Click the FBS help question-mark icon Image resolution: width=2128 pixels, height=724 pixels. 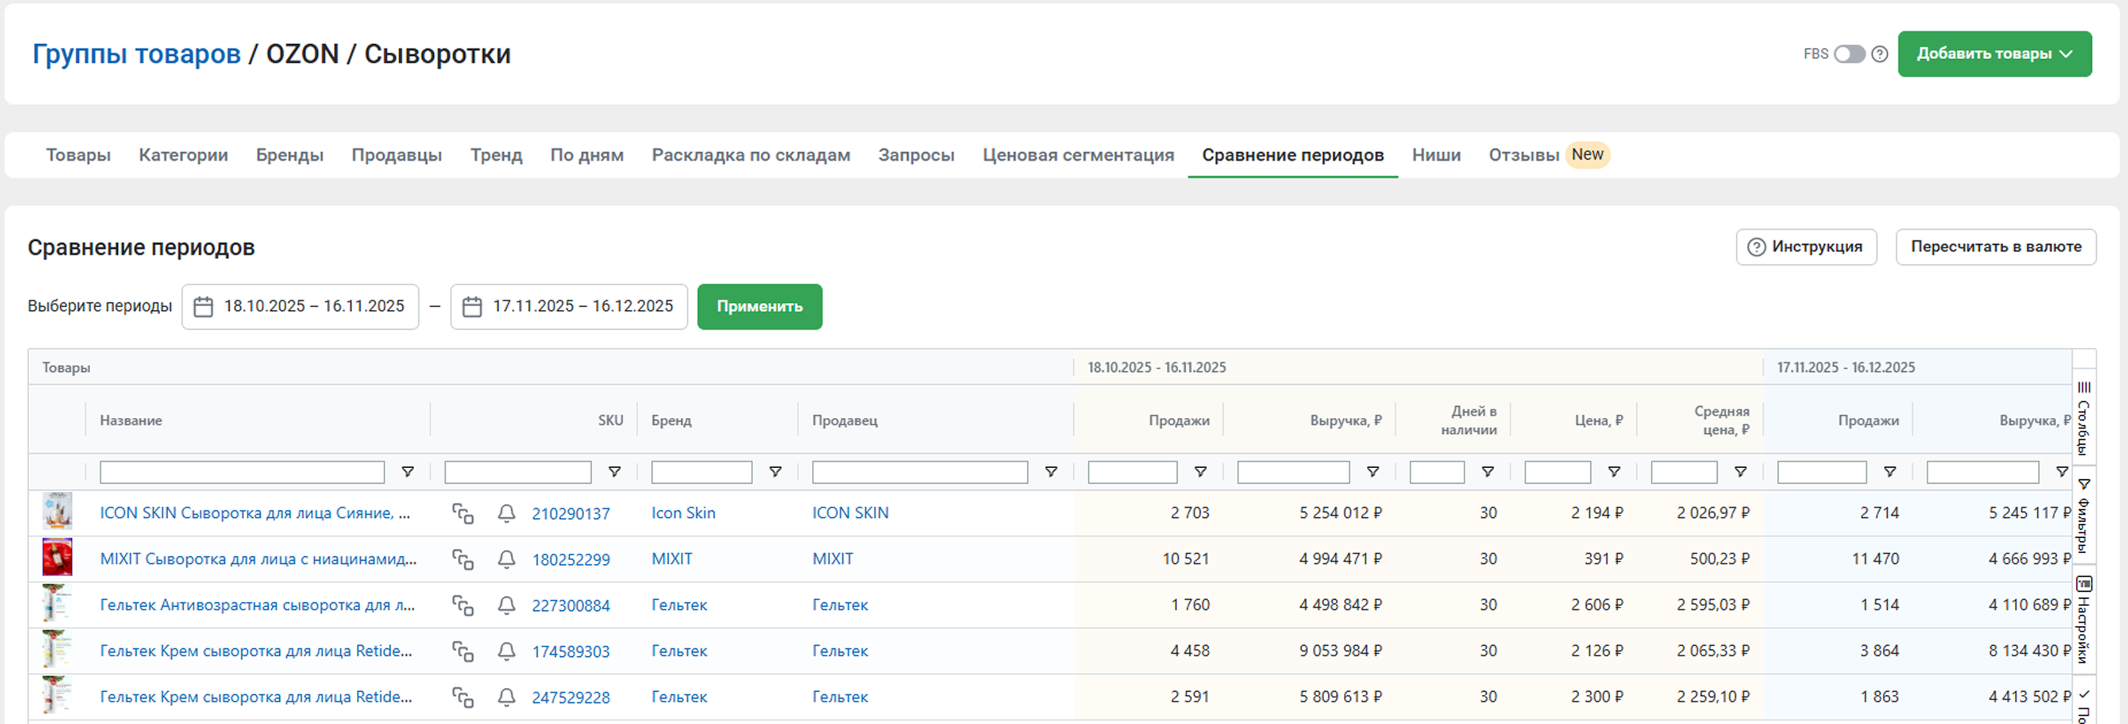1879,53
